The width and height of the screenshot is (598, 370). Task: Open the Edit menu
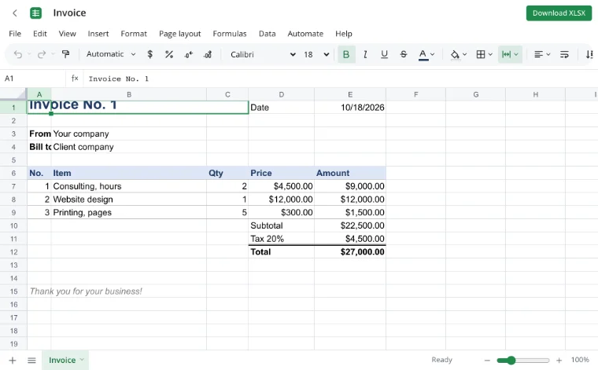[39, 34]
